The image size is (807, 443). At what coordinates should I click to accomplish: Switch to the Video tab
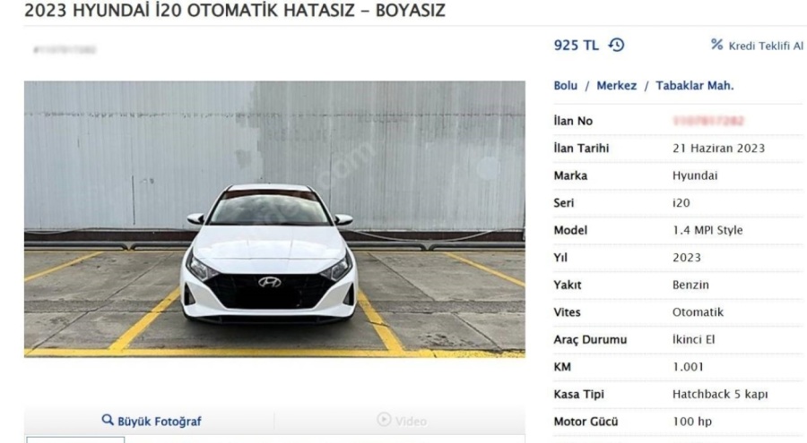point(401,421)
